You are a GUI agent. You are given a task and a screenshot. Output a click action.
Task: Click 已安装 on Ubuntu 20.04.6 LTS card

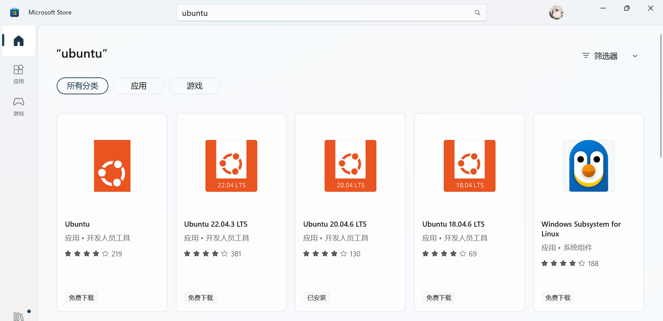317,298
